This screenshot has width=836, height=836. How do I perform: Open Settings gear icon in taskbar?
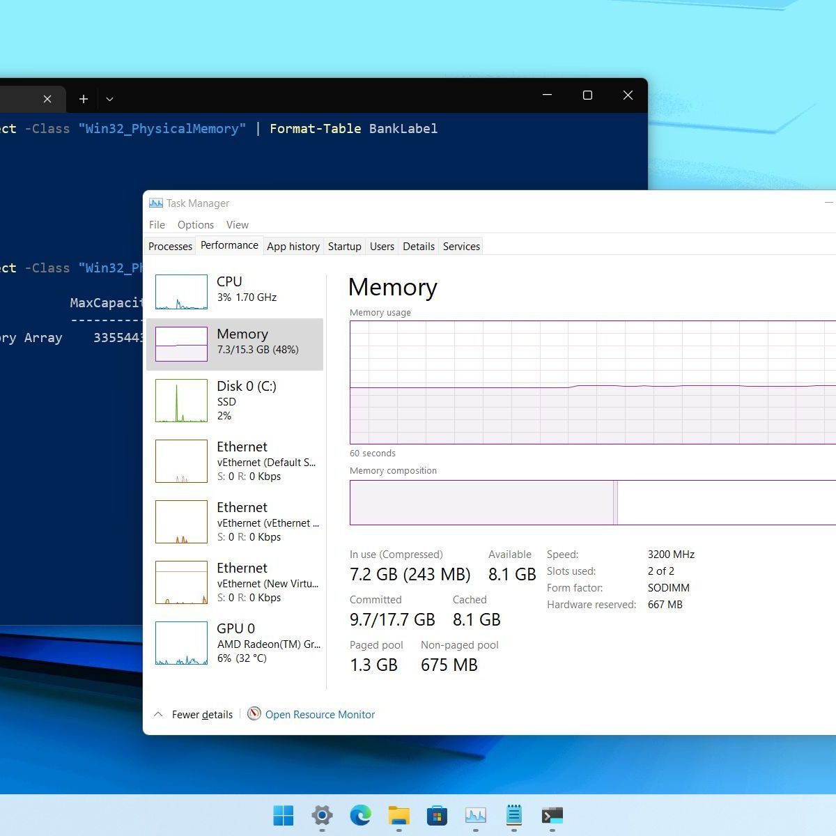point(322,815)
